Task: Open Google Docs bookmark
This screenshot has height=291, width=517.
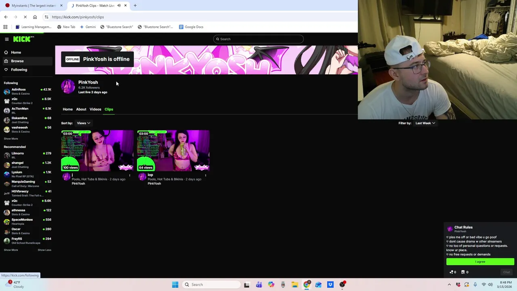Action: [x=191, y=27]
